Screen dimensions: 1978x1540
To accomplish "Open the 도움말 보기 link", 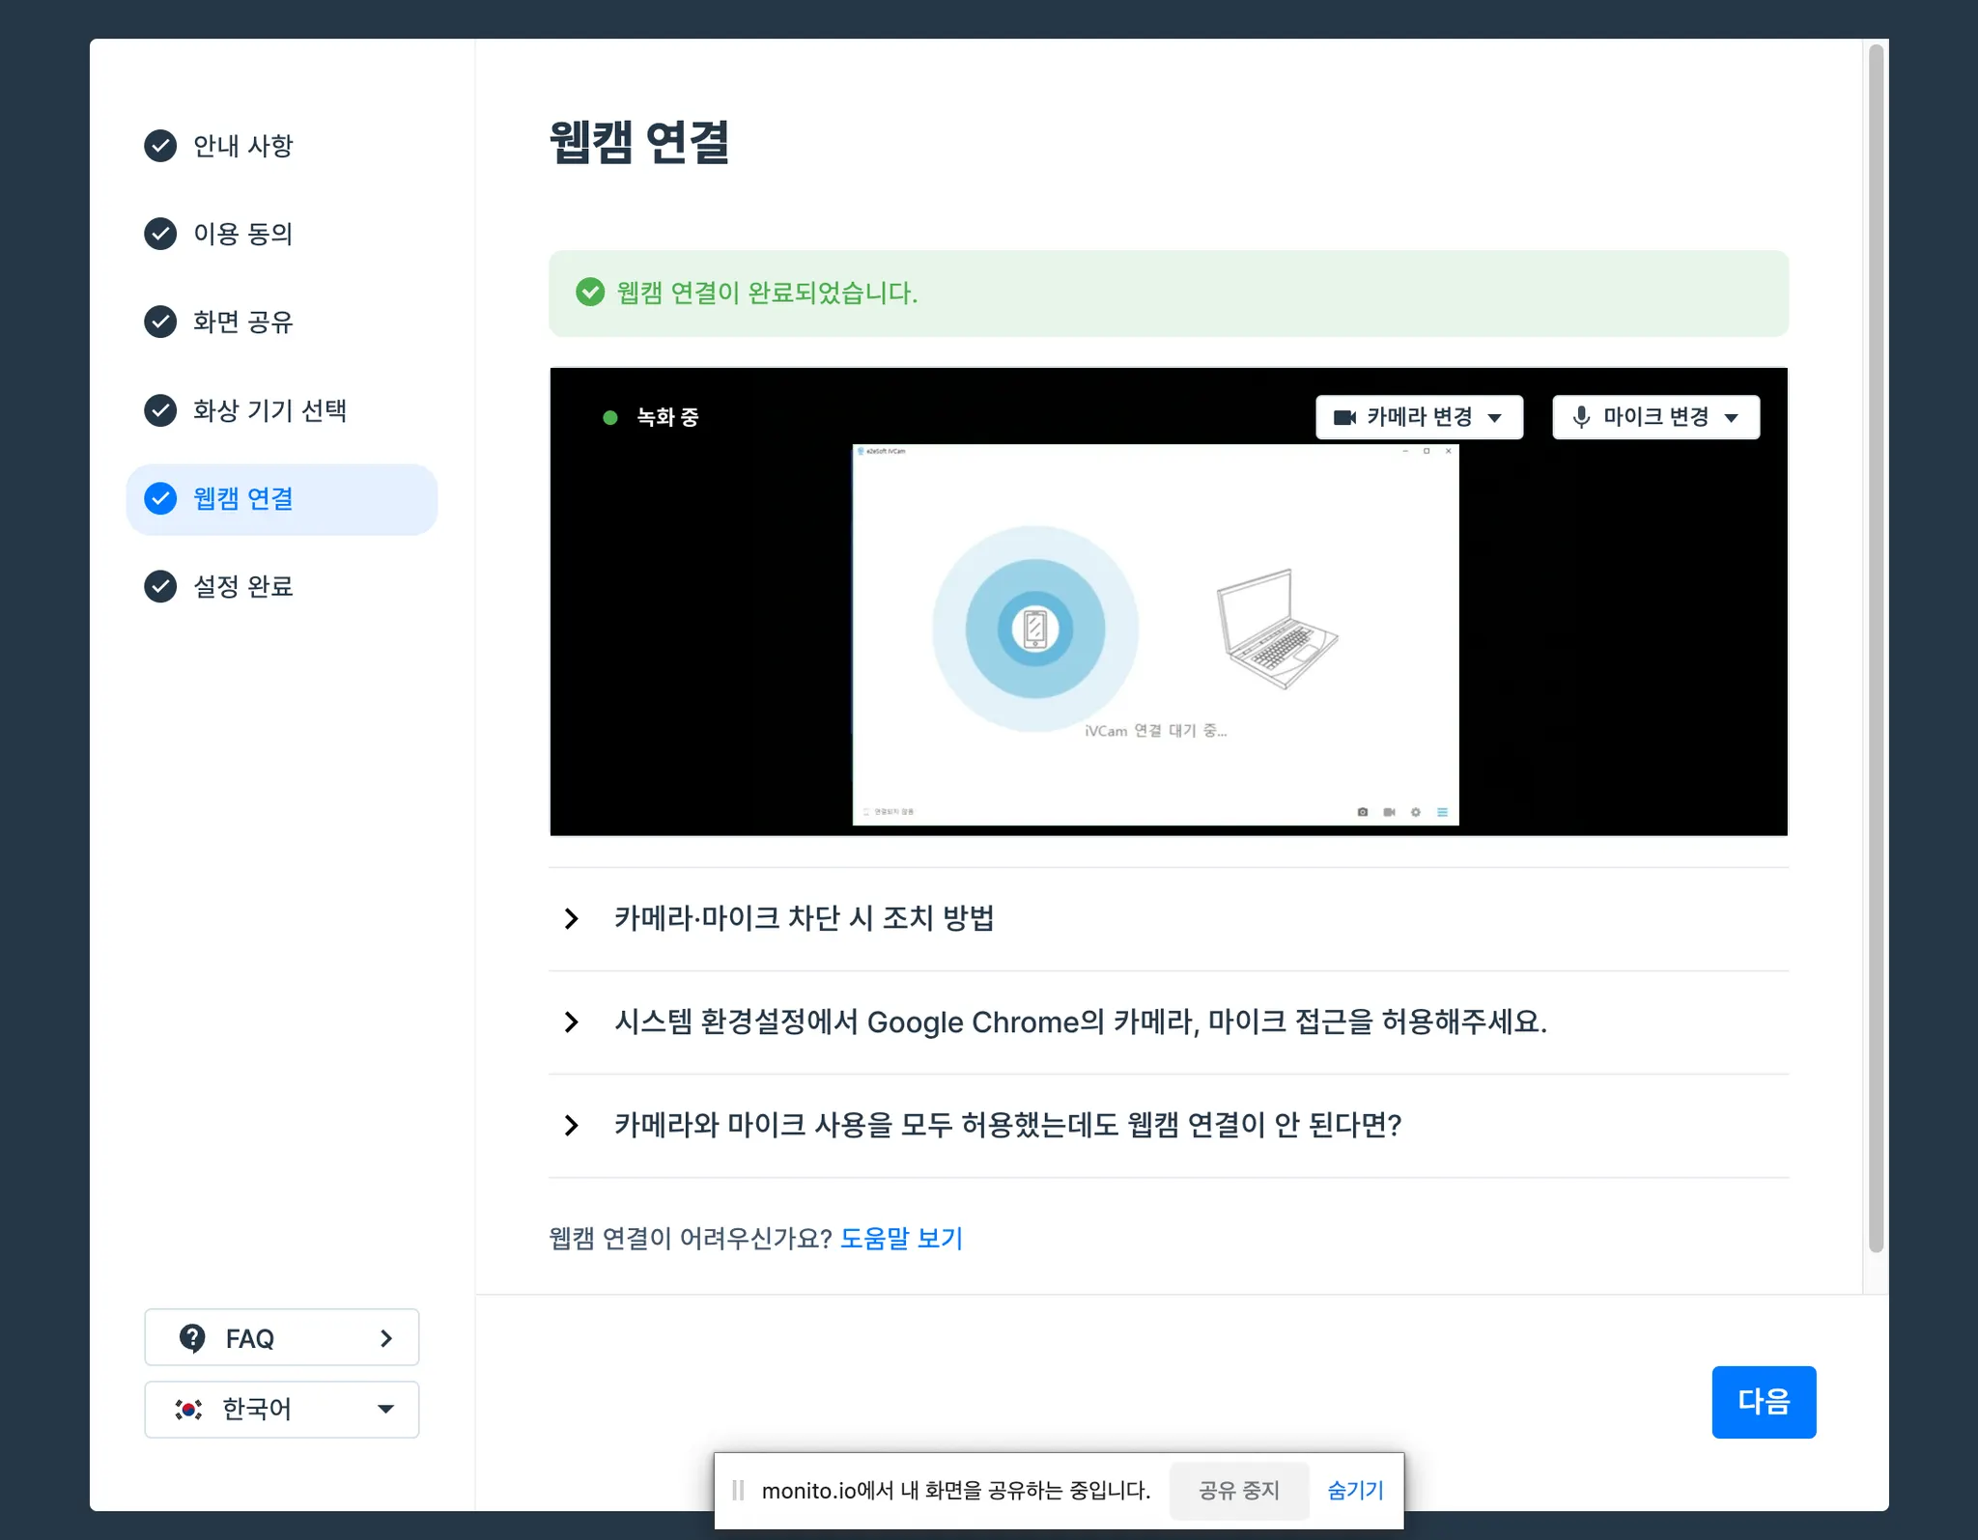I will pos(901,1238).
